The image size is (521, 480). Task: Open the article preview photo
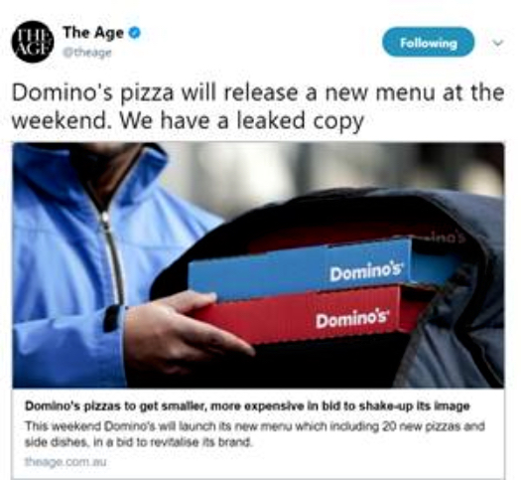pos(258,264)
